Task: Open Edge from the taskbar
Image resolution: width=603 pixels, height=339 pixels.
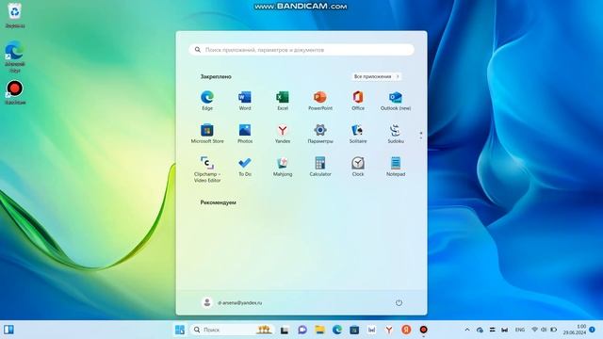Action: [337, 330]
